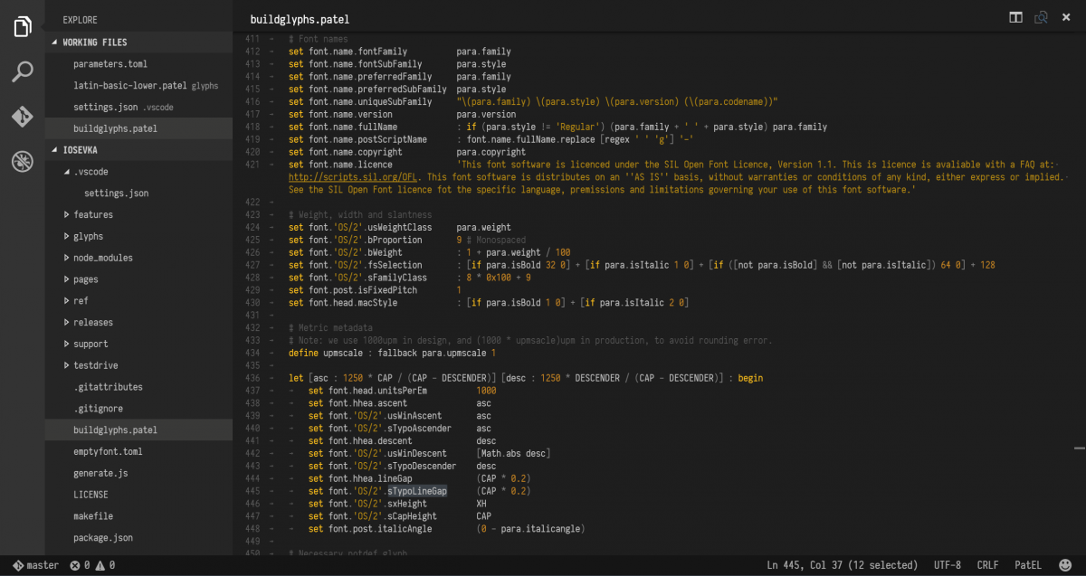Click '# Font names' comment line
Viewport: 1086px width, 576px height.
[x=318, y=39]
